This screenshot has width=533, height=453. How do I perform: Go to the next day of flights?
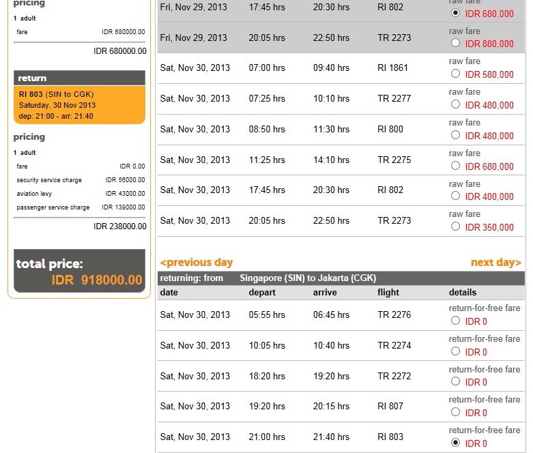point(495,263)
